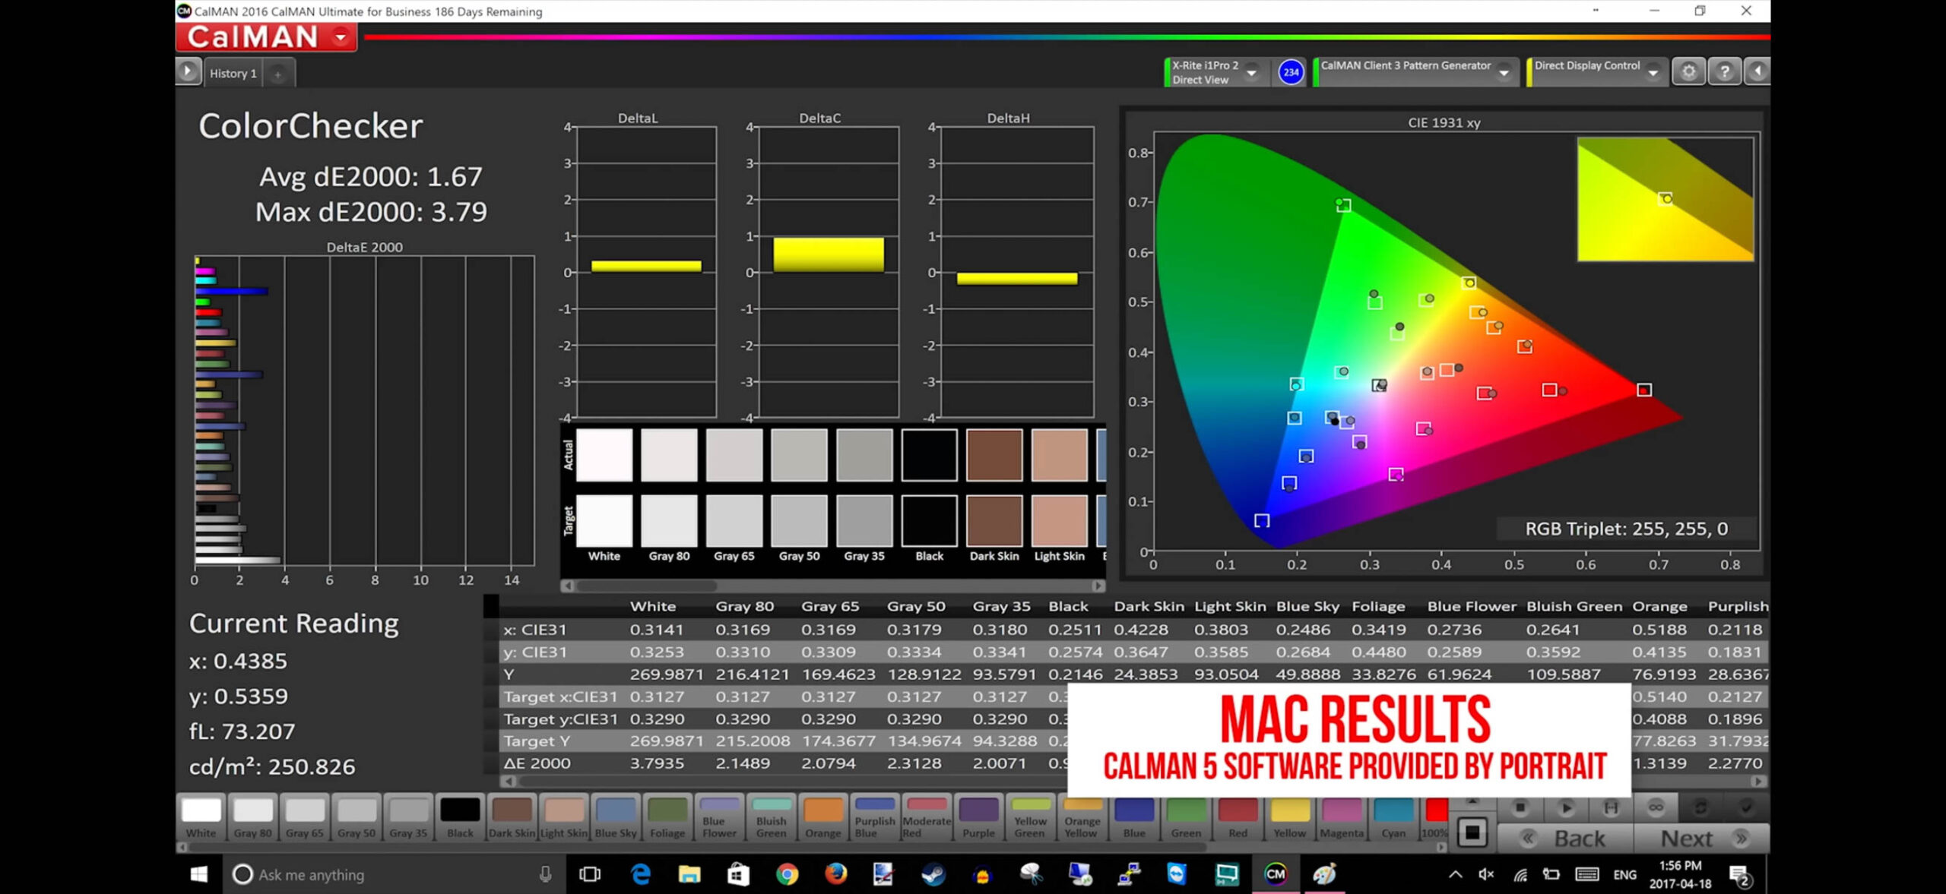Open Firefox from the taskbar

click(835, 874)
